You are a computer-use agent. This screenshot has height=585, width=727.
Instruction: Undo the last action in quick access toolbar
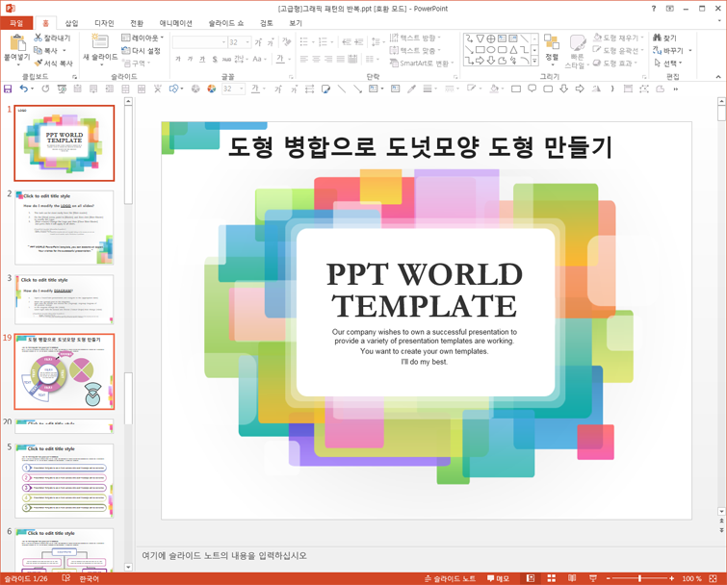pos(24,89)
